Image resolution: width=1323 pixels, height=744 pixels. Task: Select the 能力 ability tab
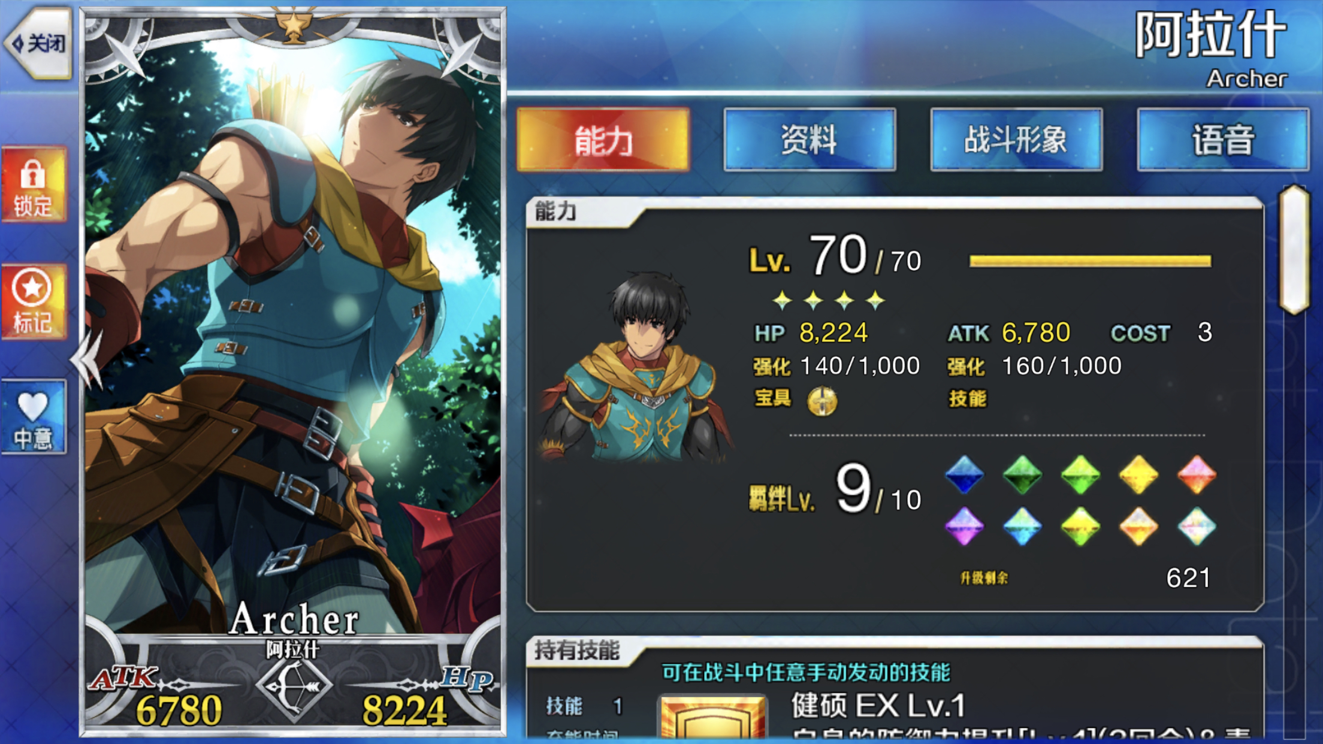[603, 140]
